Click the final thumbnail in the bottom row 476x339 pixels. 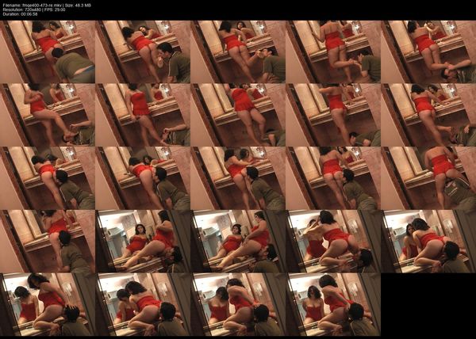click(333, 305)
